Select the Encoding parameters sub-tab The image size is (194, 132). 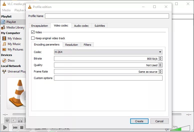(47, 44)
